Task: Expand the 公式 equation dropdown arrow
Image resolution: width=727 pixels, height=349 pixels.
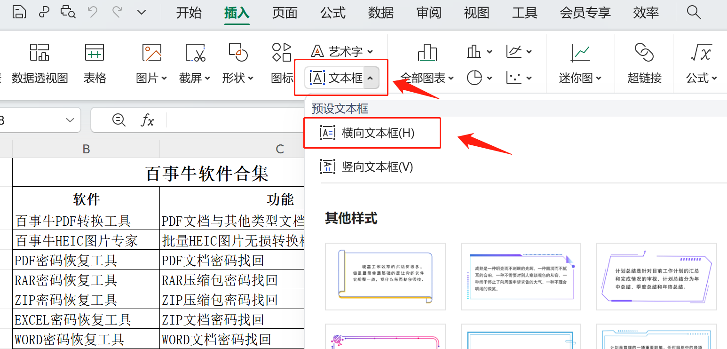Action: point(714,78)
